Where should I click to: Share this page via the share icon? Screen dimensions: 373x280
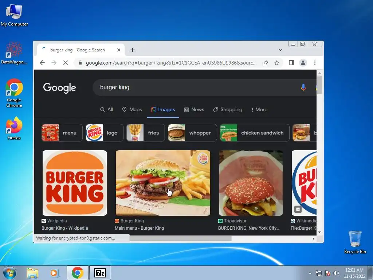[265, 63]
